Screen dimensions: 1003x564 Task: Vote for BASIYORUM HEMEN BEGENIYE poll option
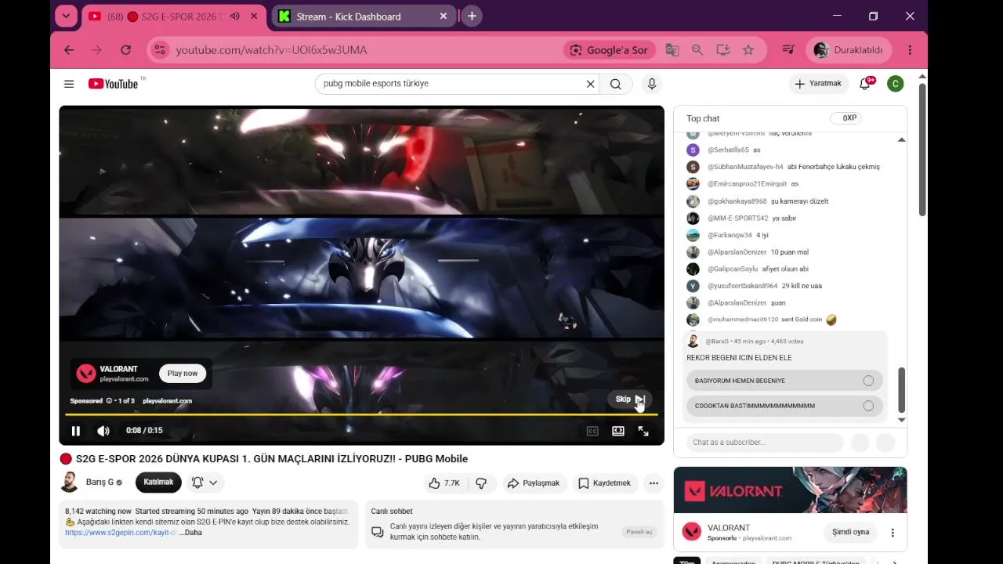pos(784,381)
